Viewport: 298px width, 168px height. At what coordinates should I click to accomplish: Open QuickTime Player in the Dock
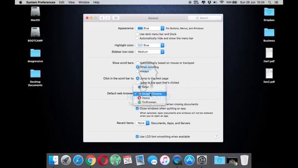177,160
